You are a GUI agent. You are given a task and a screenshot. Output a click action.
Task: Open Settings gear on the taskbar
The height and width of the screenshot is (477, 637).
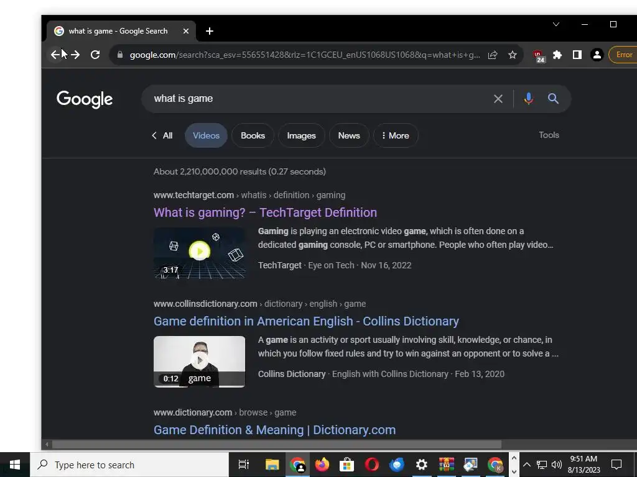[x=422, y=465]
